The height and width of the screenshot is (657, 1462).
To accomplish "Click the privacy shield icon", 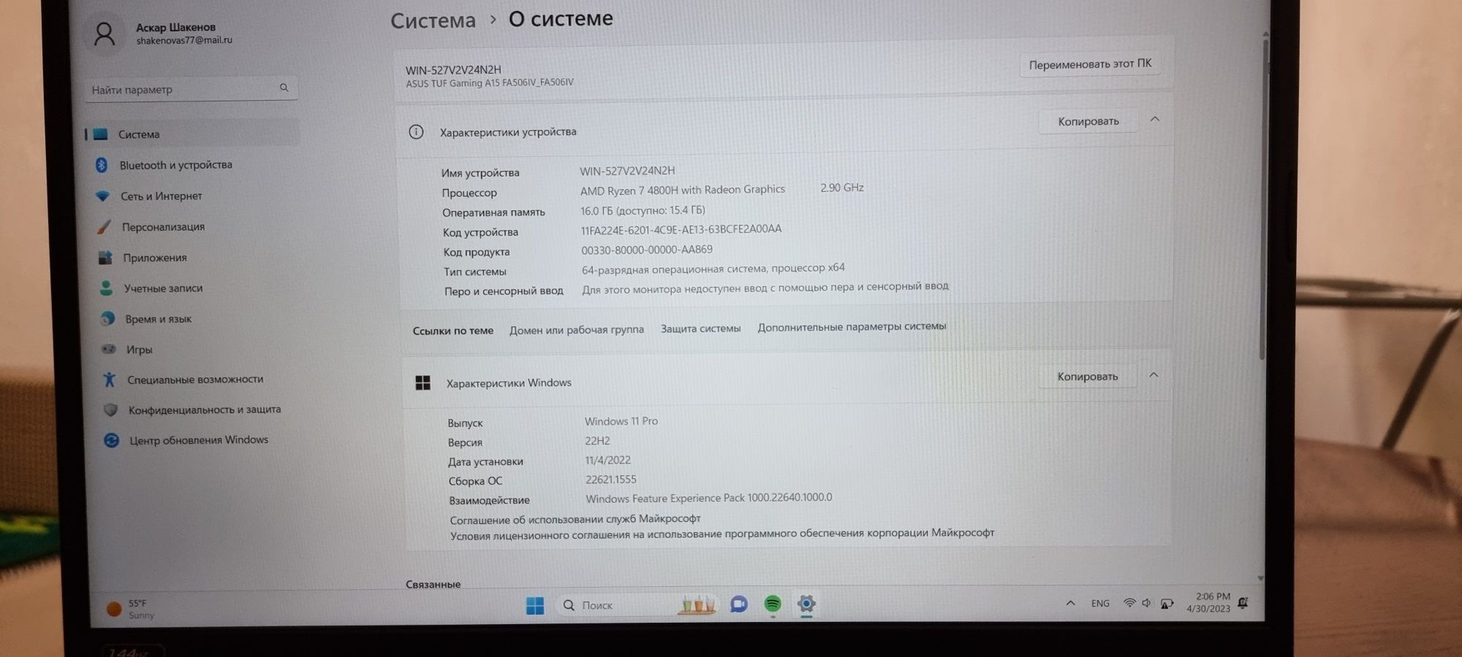I will (110, 410).
